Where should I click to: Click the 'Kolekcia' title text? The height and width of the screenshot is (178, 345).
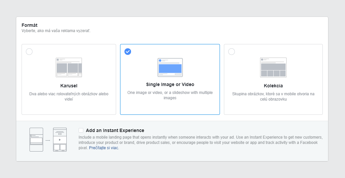pos(273,86)
